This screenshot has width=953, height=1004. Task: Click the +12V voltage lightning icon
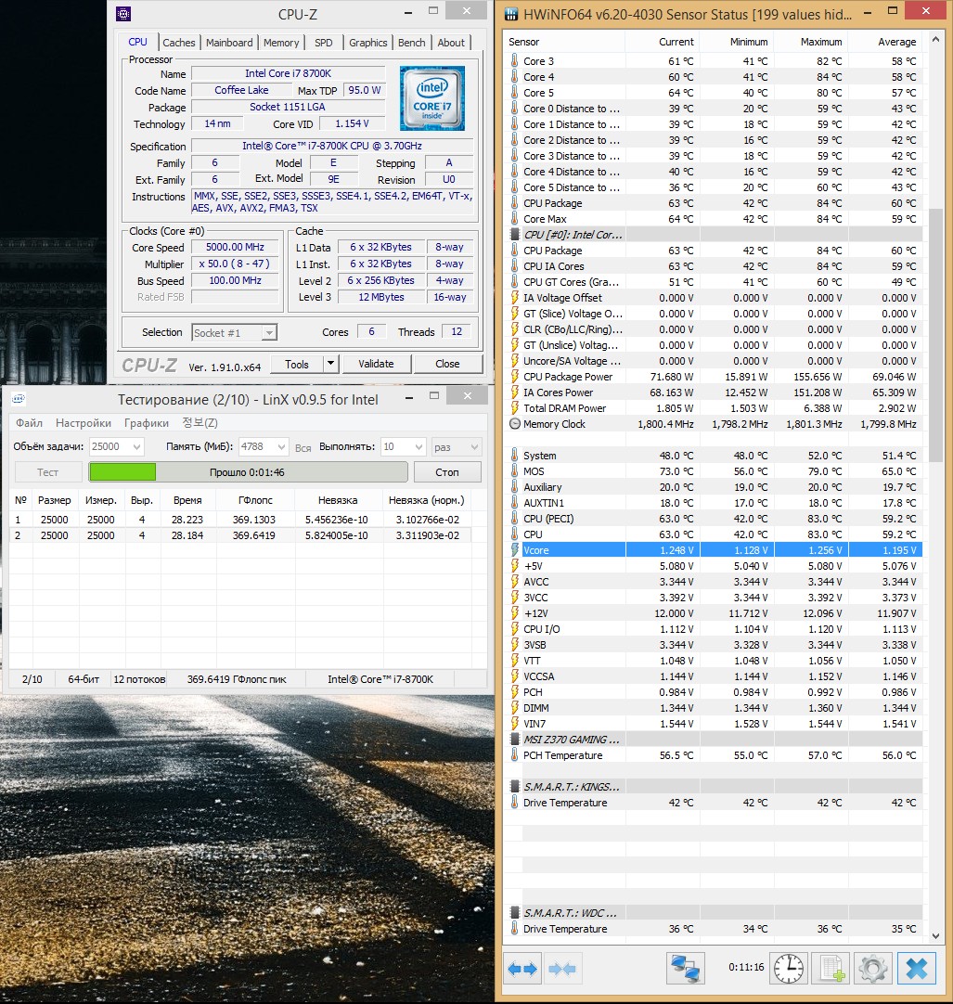(514, 612)
